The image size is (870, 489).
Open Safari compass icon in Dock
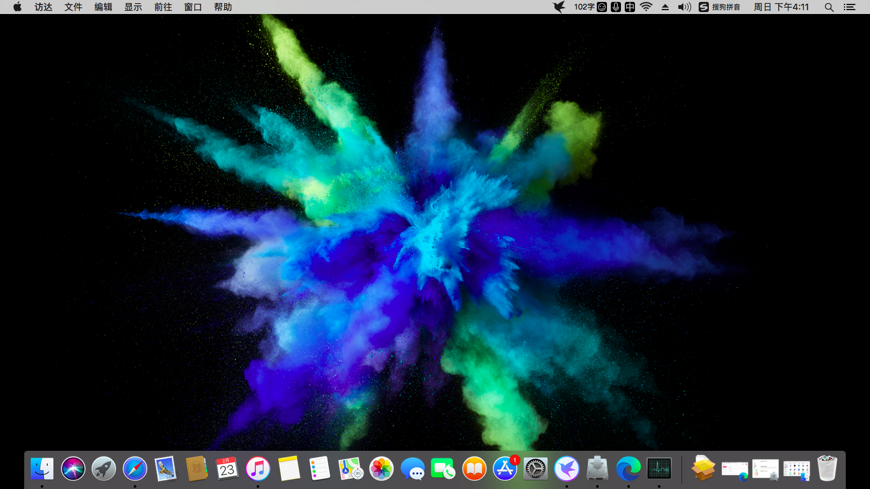click(x=135, y=469)
